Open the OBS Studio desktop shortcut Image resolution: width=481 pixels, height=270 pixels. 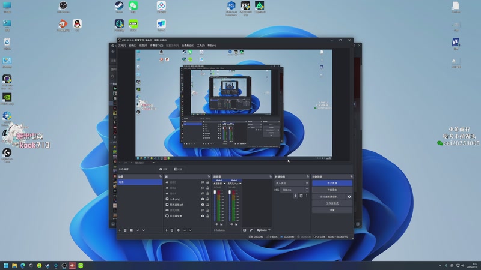(63, 7)
